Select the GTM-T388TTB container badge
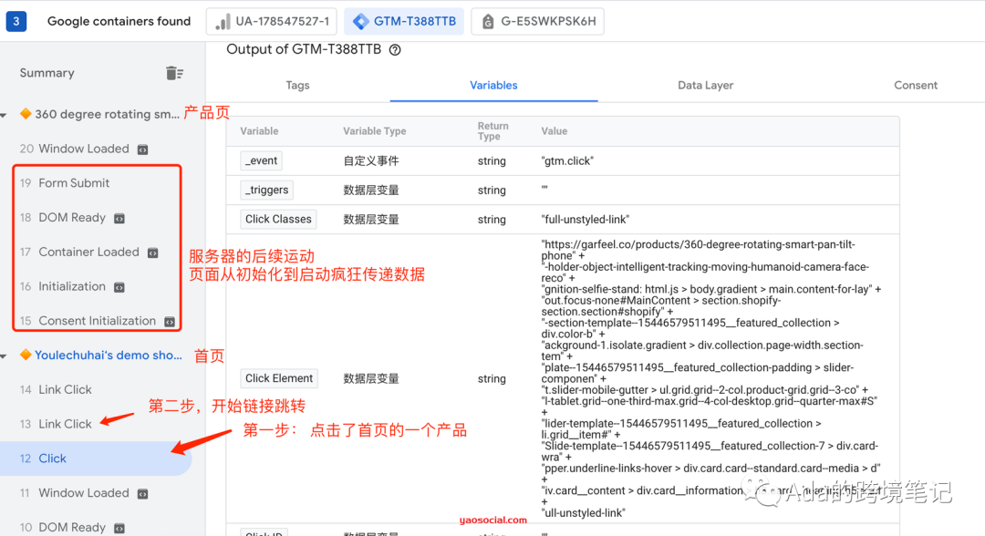Image resolution: width=985 pixels, height=536 pixels. (x=404, y=20)
